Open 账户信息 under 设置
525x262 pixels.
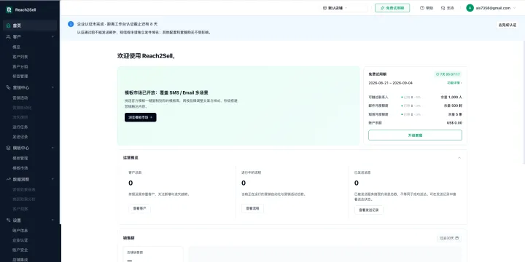point(20,231)
